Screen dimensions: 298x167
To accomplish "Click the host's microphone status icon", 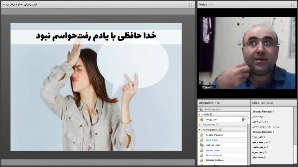I will pyautogui.click(x=243, y=119).
